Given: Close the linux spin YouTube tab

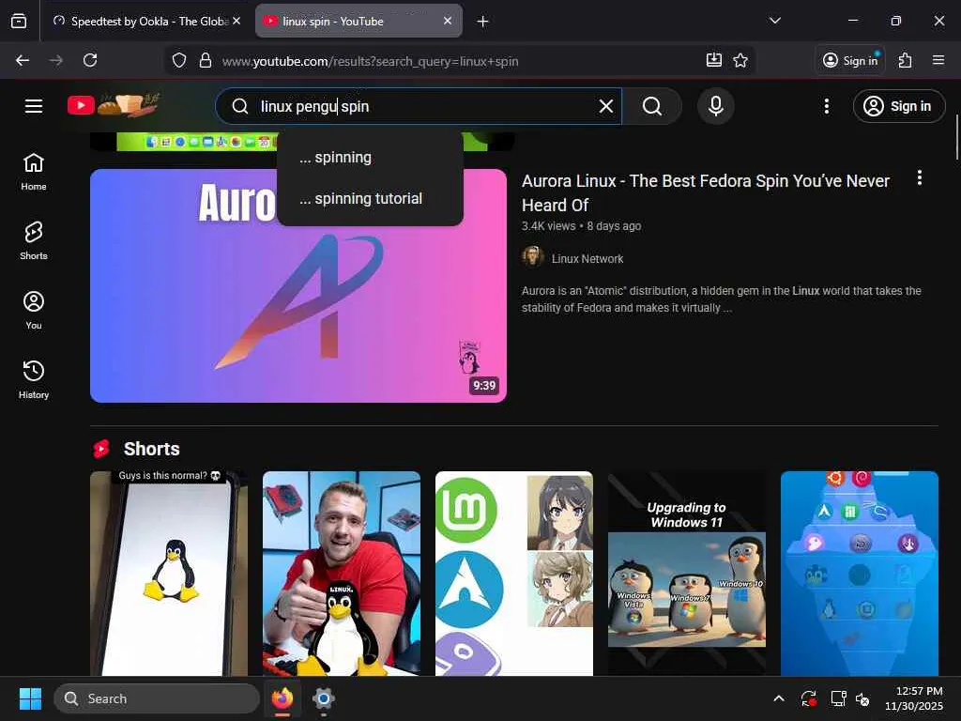Looking at the screenshot, I should point(448,21).
